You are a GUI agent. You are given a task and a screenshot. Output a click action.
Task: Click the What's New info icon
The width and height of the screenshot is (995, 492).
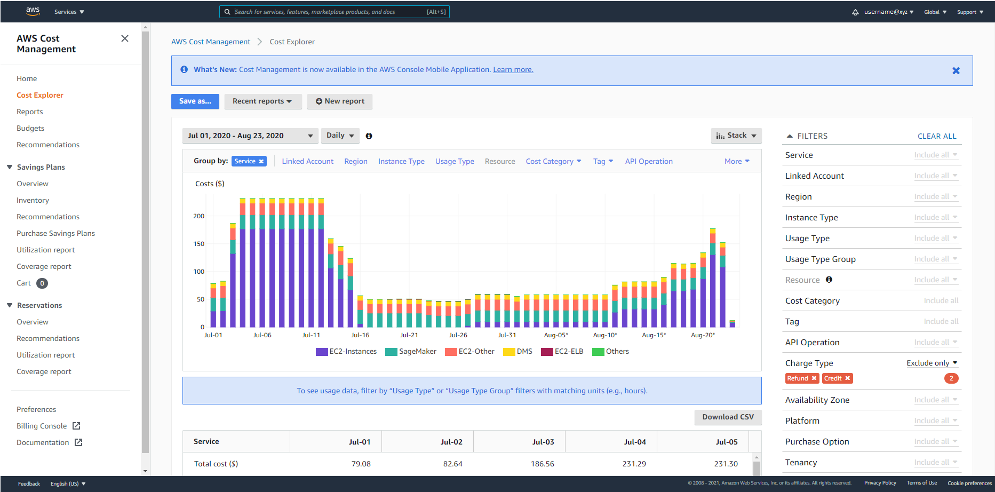point(184,69)
